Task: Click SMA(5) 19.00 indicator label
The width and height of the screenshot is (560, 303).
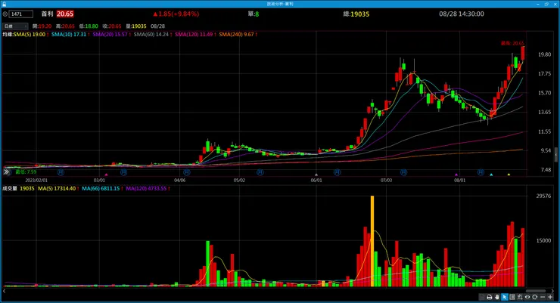Action: pyautogui.click(x=31, y=34)
